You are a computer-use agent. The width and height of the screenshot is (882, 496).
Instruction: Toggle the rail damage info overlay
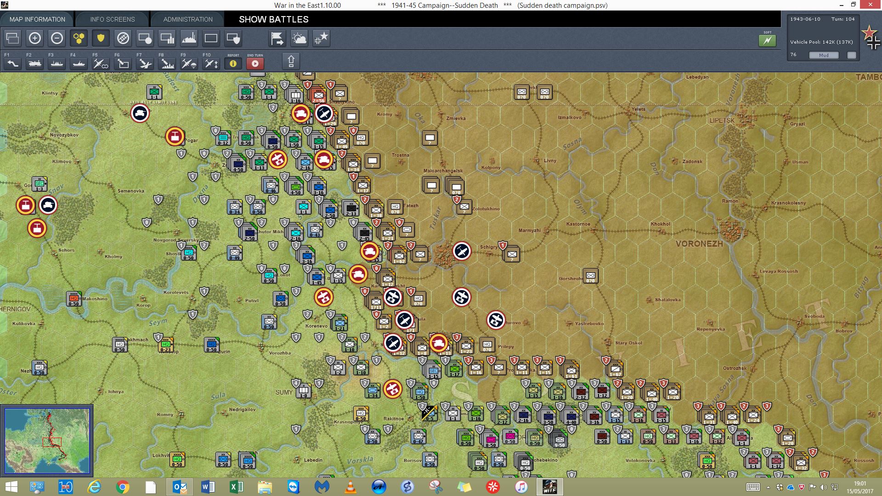123,38
